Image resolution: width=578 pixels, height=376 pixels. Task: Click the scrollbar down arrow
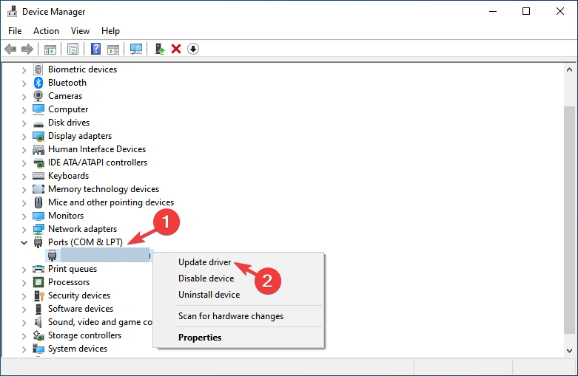[569, 351]
